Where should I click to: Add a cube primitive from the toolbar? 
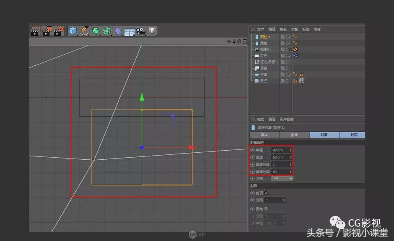coord(73,31)
